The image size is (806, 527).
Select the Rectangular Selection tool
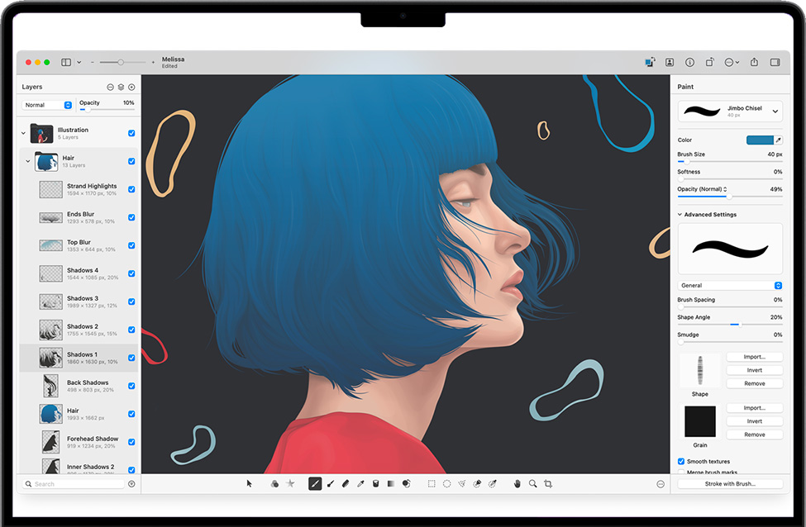[x=432, y=483]
